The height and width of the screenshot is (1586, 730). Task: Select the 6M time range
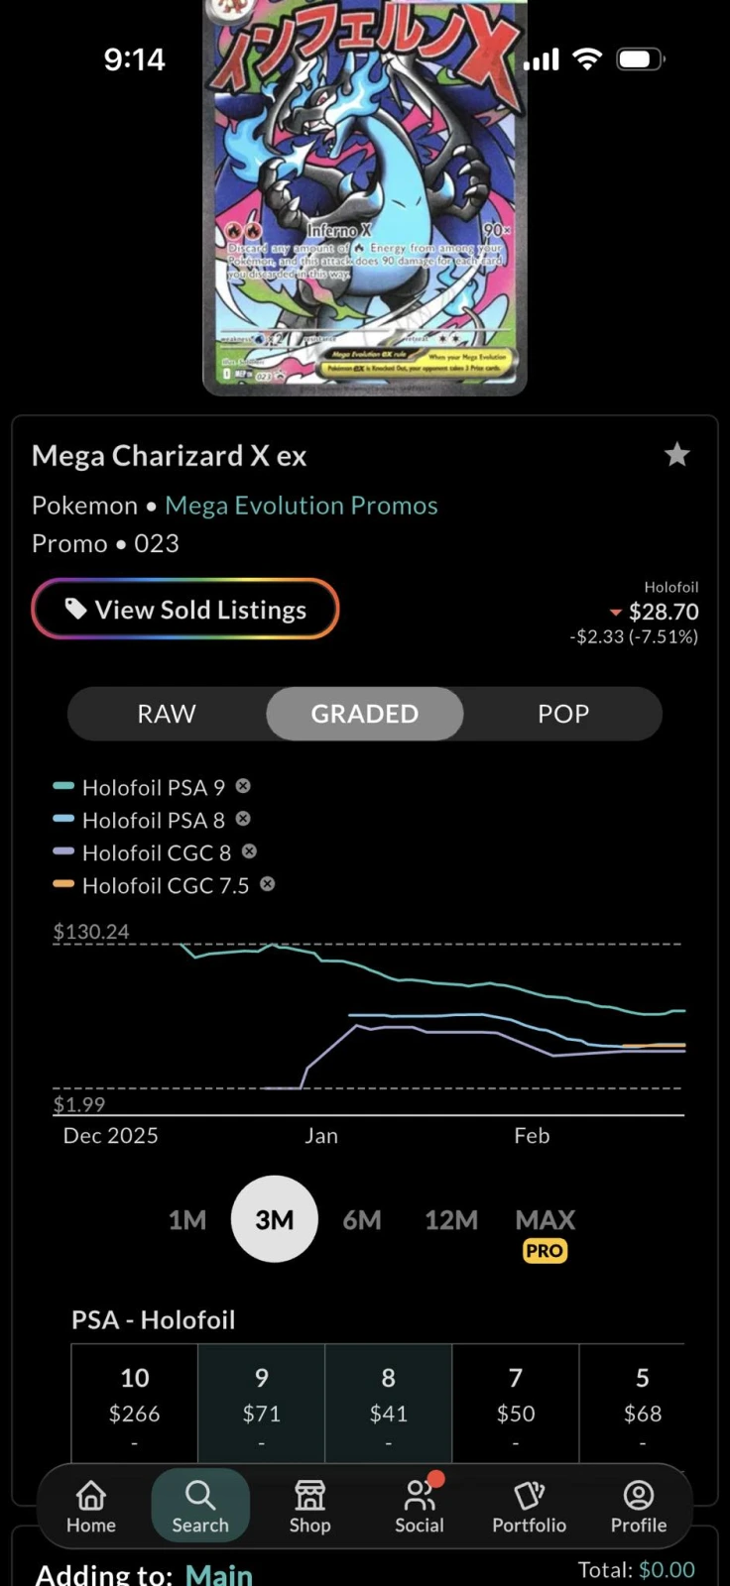point(362,1220)
